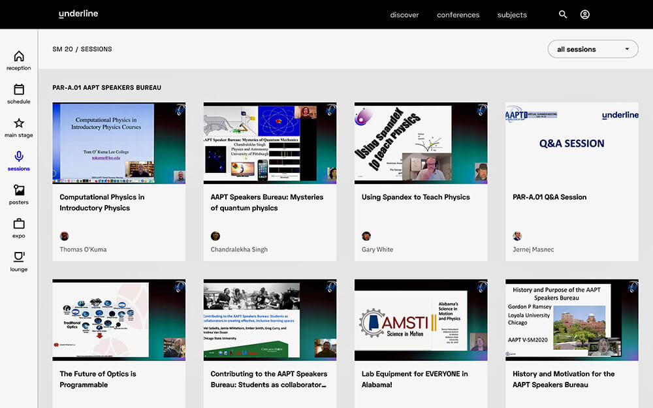Screen dimensions: 653x408
Task: Click the SM 20 breadcrumb link
Action: [x=63, y=49]
